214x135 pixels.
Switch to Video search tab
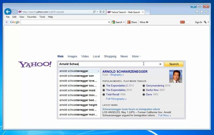tap(85, 56)
